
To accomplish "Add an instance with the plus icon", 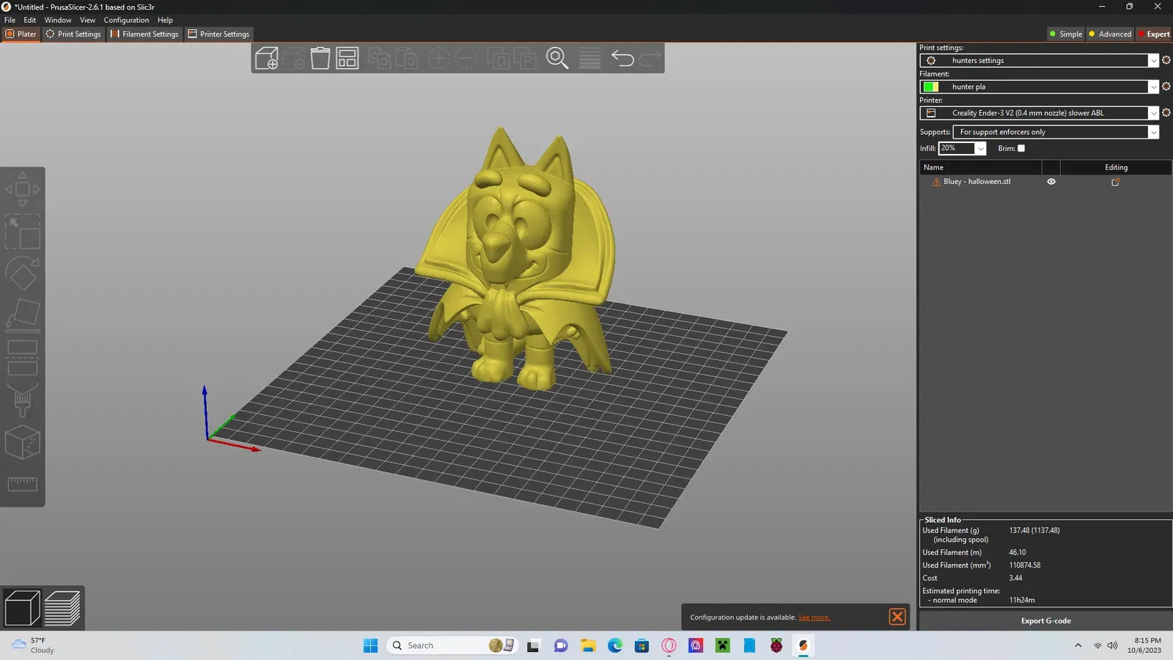I will pos(438,58).
